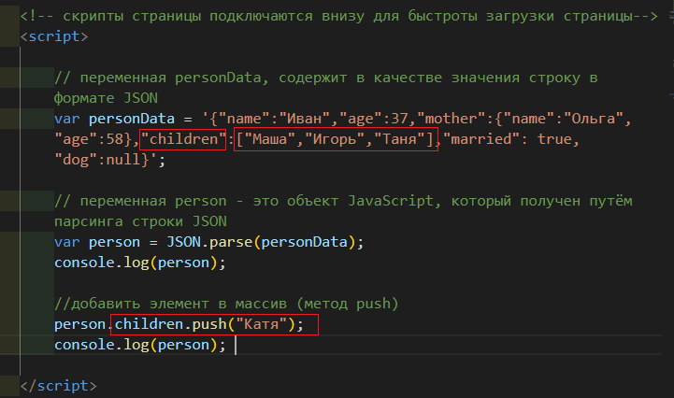The width and height of the screenshot is (674, 398).
Task: Click the "Игорь" array element
Action: 335,139
